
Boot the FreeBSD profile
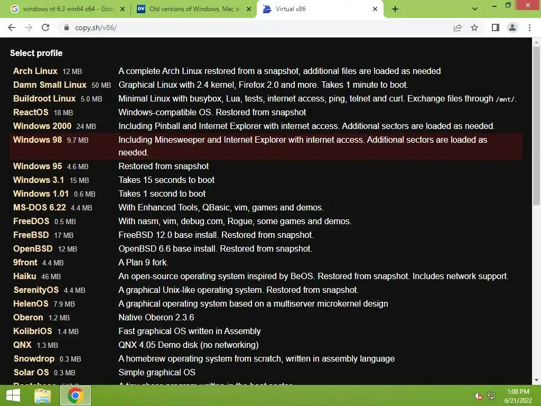(x=31, y=235)
